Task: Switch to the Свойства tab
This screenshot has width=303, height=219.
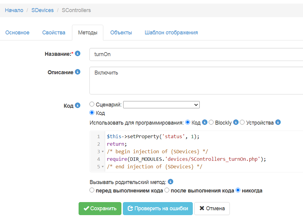Action: click(54, 33)
